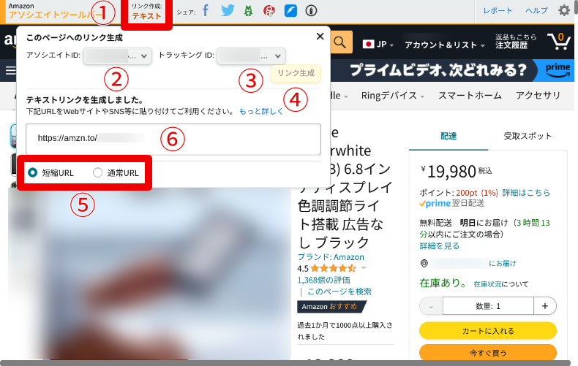Click the Amazon おすすめ badge

331,306
